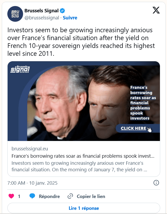The width and height of the screenshot is (167, 214).
Task: Follow the account via Suivre
Action: click(70, 18)
